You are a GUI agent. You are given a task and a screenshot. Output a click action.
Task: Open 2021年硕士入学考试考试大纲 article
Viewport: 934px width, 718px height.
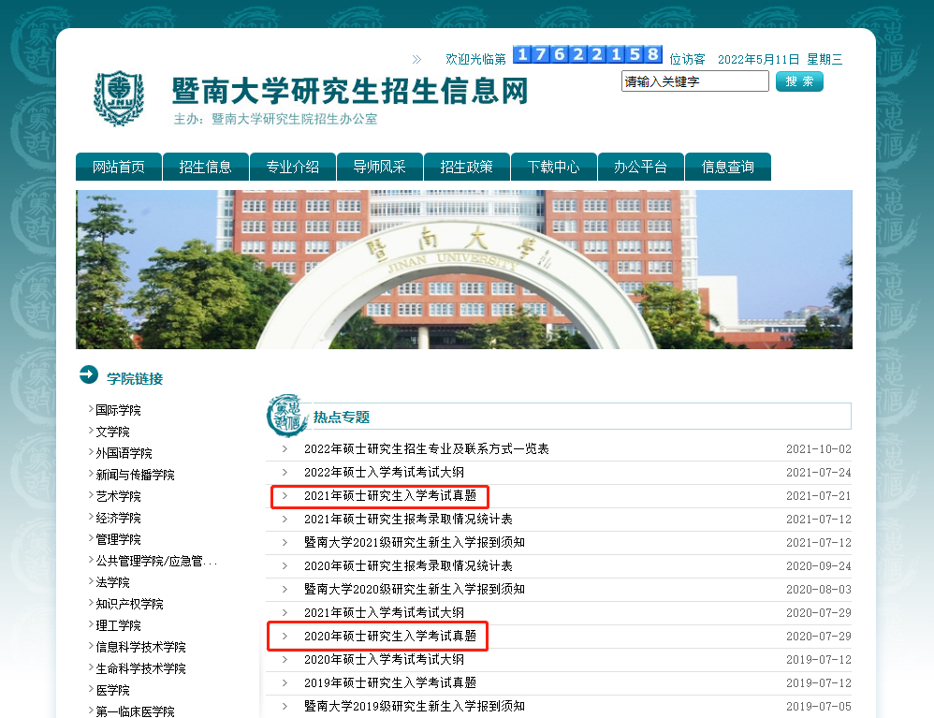[385, 612]
